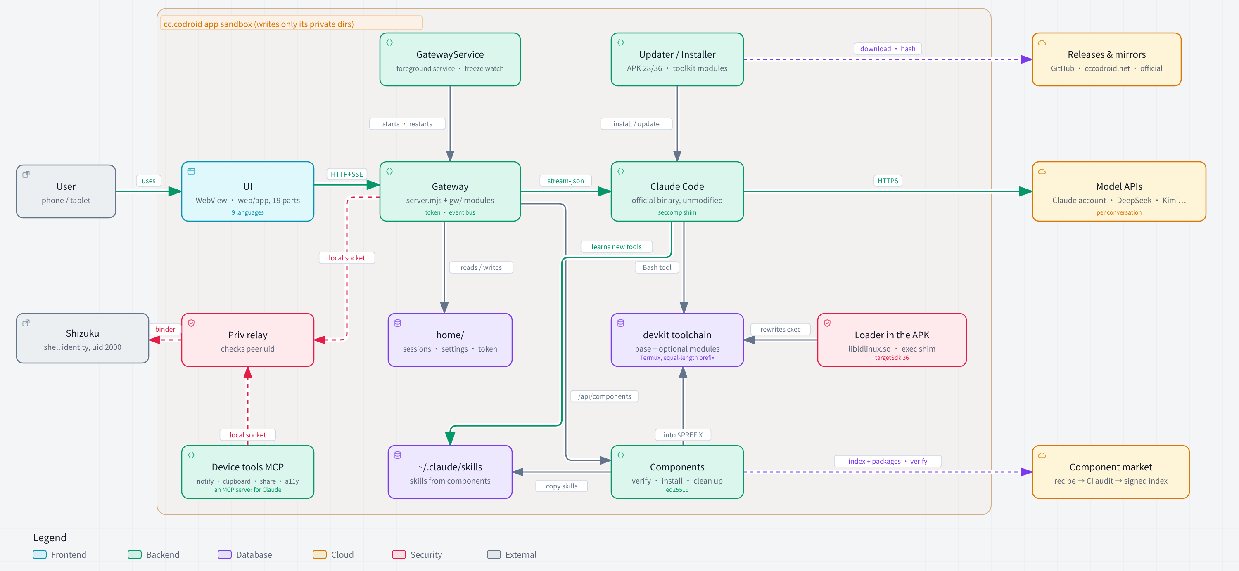Viewport: 1239px width, 571px height.
Task: Click 'targetSdk 36' note in Loader node
Action: (892, 358)
